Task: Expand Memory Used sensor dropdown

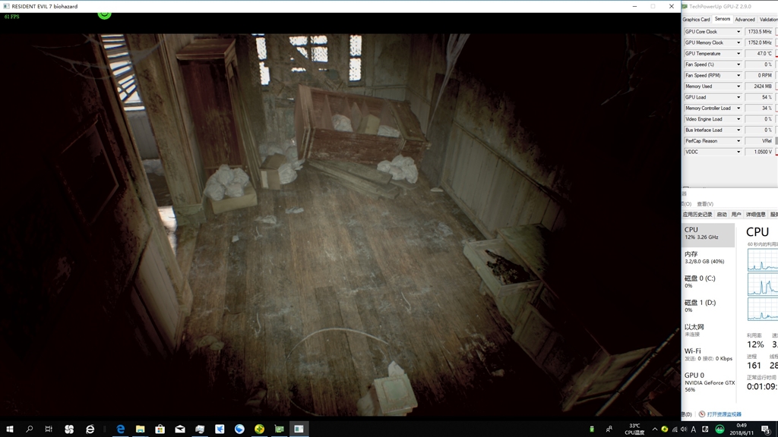Action: tap(738, 86)
